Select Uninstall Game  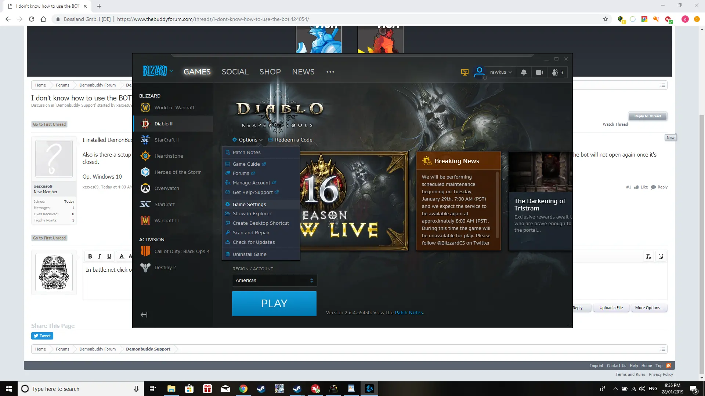261,254
